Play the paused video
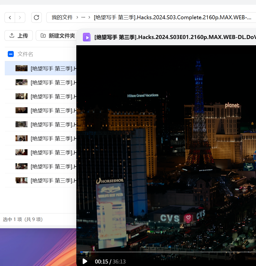Image resolution: width=256 pixels, height=266 pixels. [85, 261]
